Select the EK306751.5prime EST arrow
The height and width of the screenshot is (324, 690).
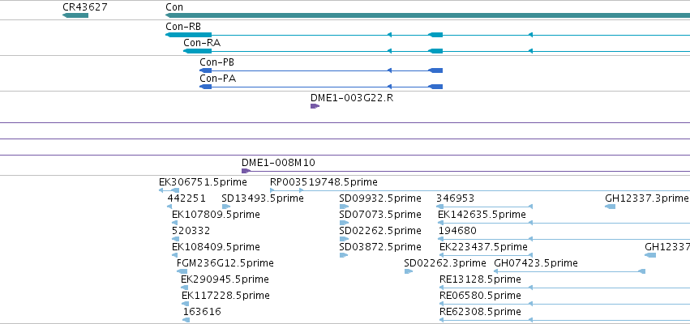pyautogui.click(x=169, y=190)
